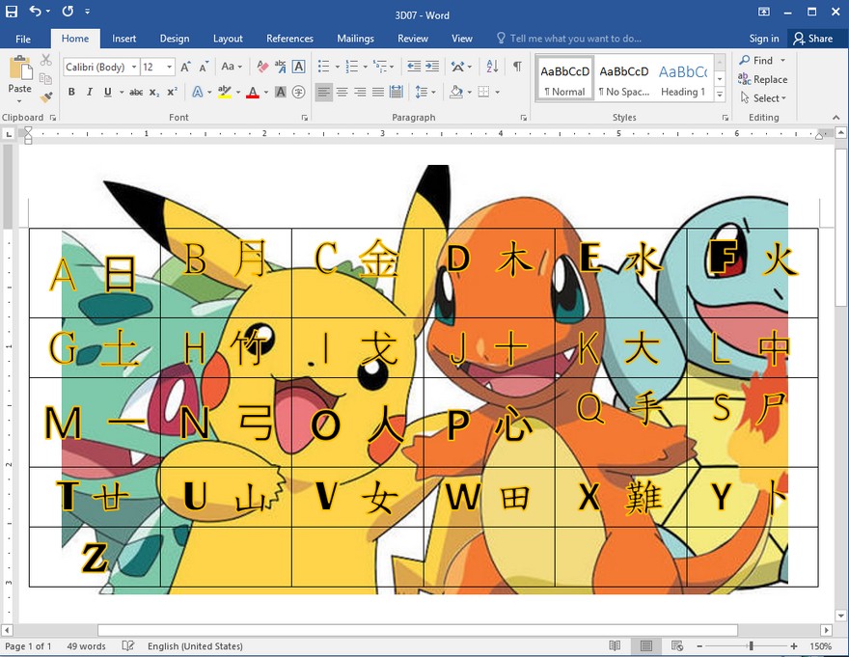849x657 pixels.
Task: Undo the last action
Action: point(36,11)
